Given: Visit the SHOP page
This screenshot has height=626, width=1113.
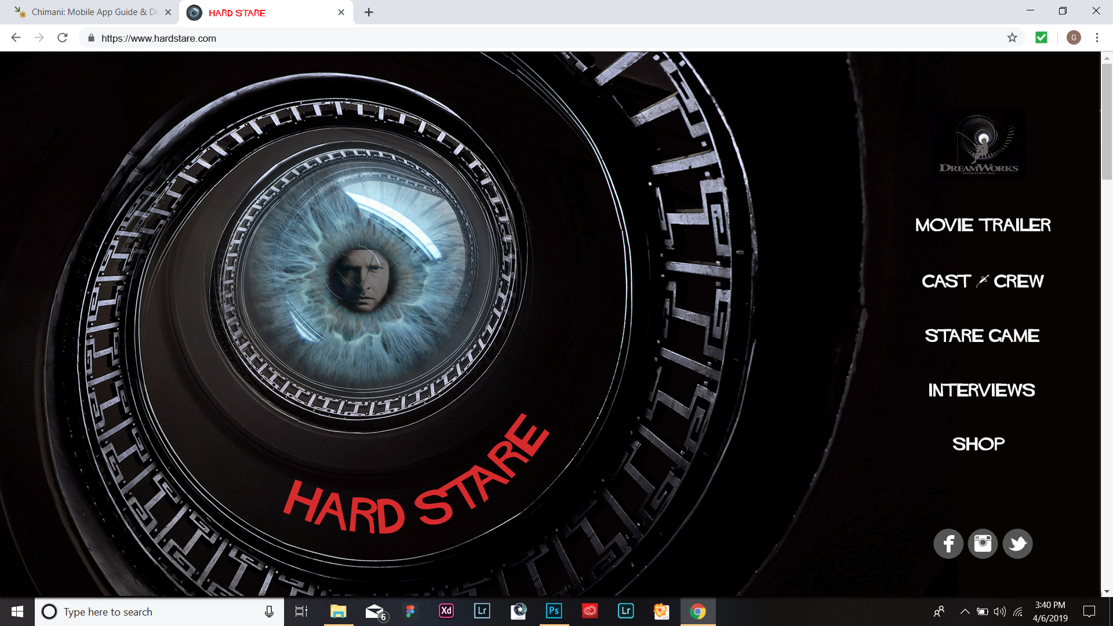Looking at the screenshot, I should (x=979, y=444).
